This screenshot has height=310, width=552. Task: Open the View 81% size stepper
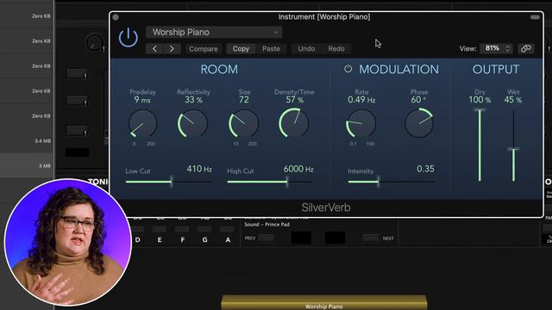[496, 48]
